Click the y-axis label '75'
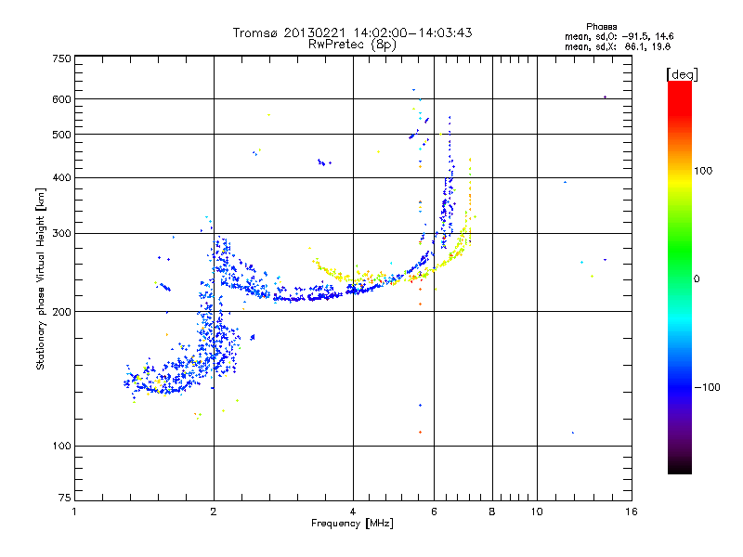 [65, 498]
